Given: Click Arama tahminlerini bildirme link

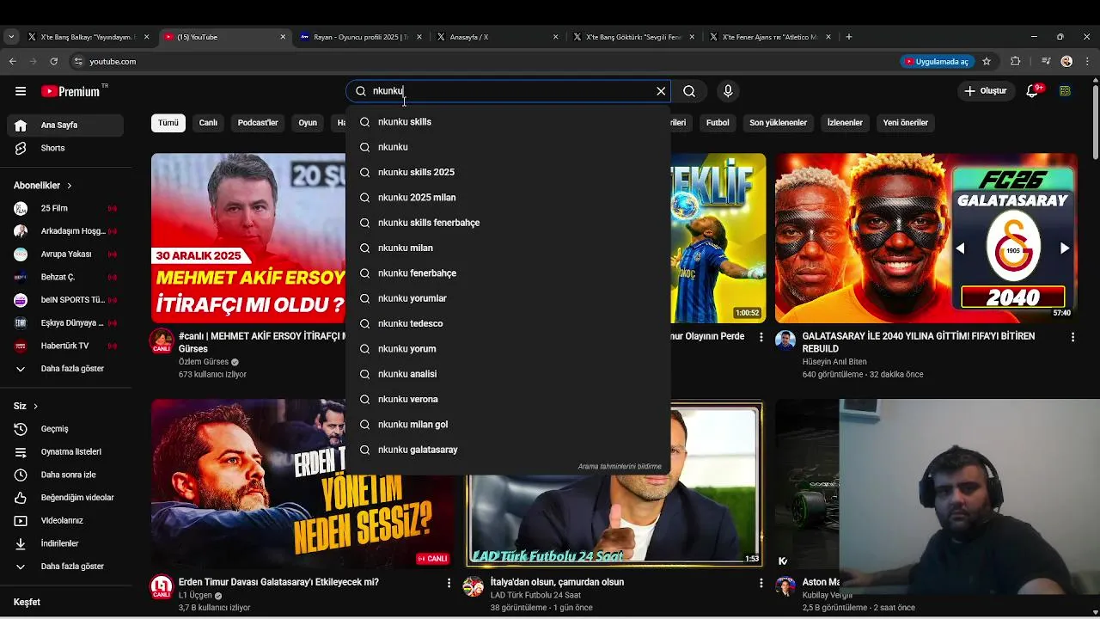Looking at the screenshot, I should pyautogui.click(x=620, y=467).
